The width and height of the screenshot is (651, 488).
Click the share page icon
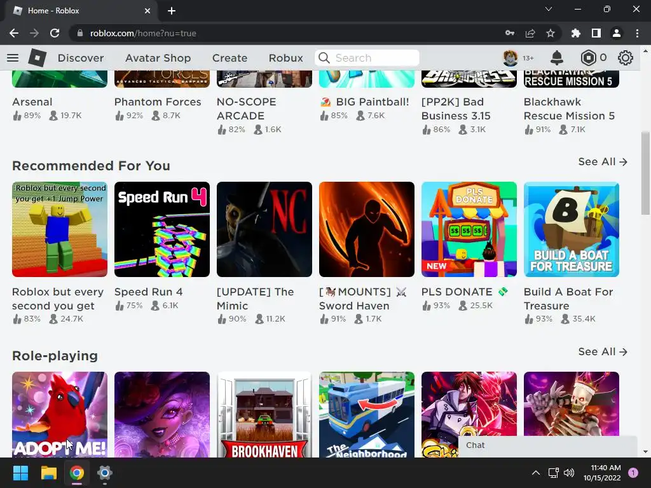pyautogui.click(x=530, y=33)
